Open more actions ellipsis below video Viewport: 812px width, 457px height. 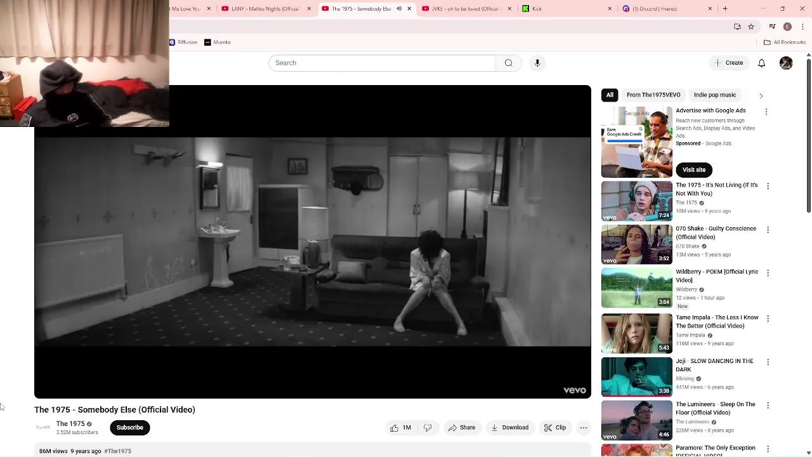(x=584, y=428)
